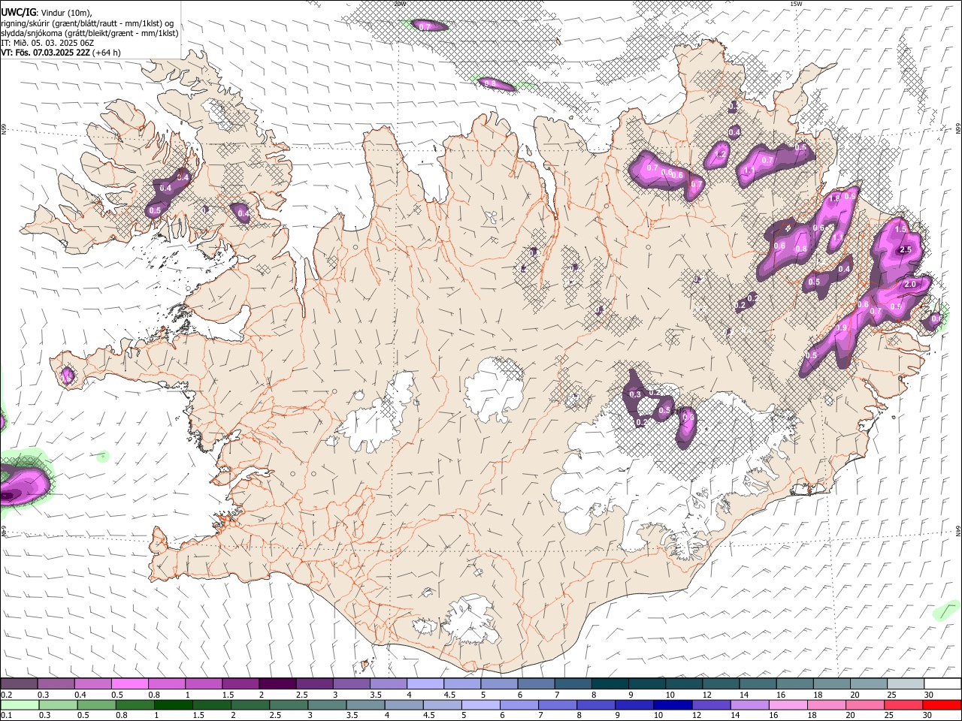
Task: Click the purple precipitation patch over Snæfellsnes tip
Action: [68, 374]
